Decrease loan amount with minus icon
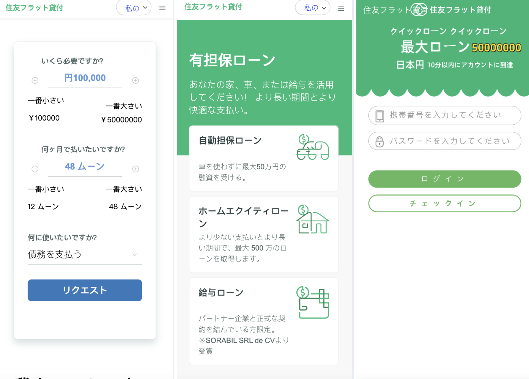The image size is (529, 379). [35, 80]
